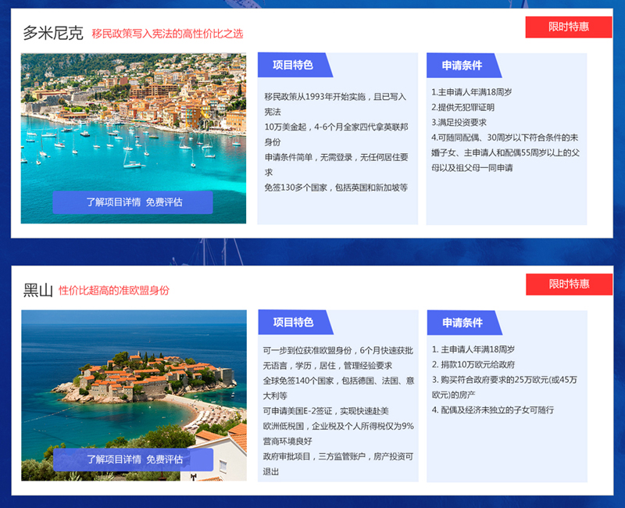Click the line 营商环境良好
The image size is (625, 508).
pos(287,442)
